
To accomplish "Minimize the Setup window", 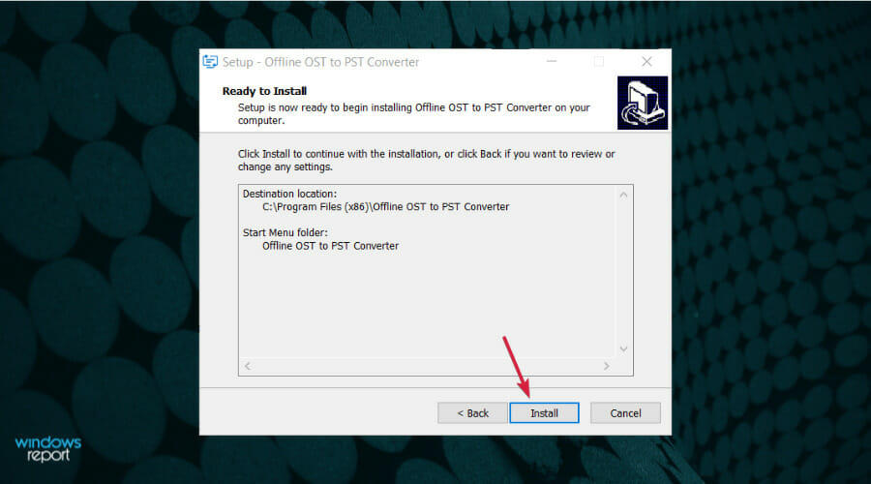I will [551, 62].
